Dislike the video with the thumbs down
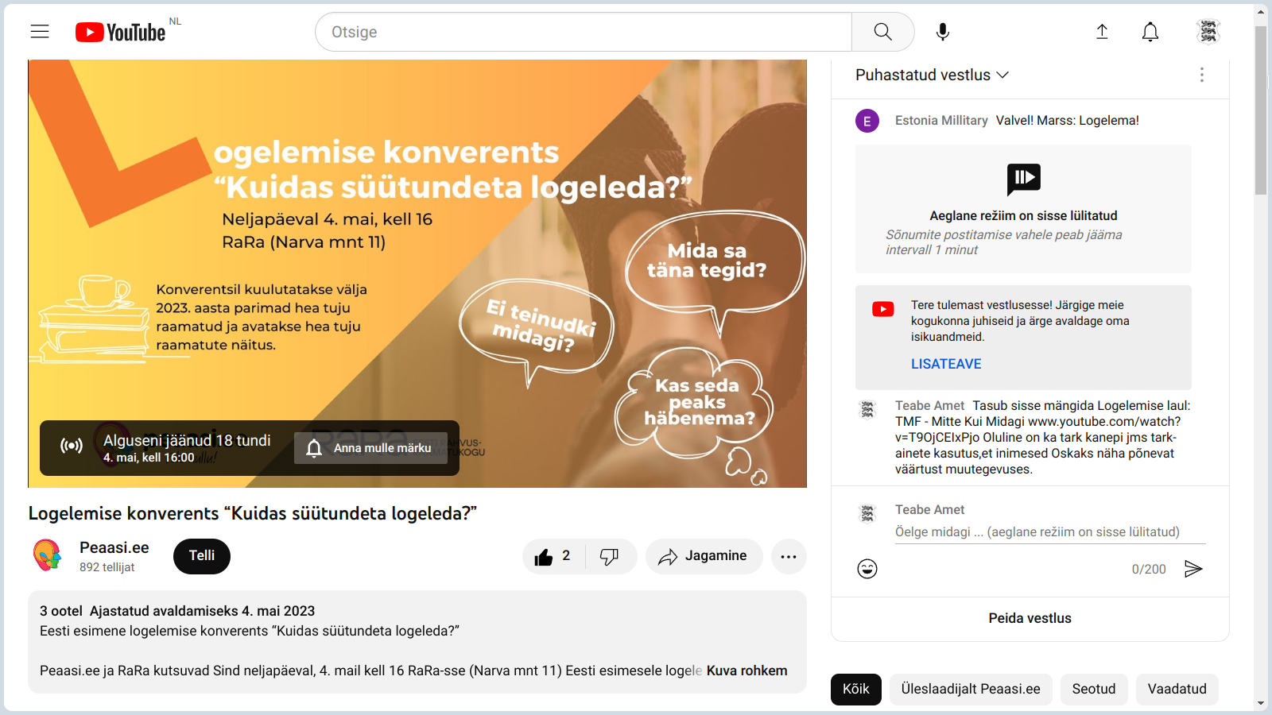Image resolution: width=1272 pixels, height=715 pixels. [611, 556]
